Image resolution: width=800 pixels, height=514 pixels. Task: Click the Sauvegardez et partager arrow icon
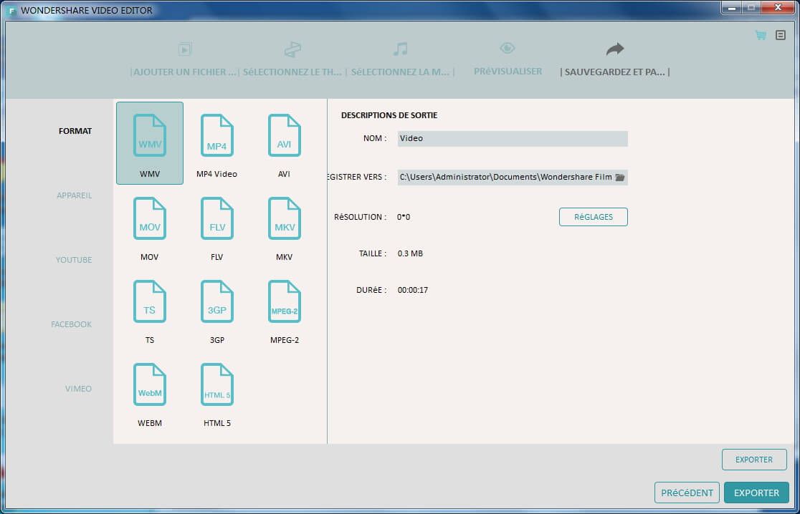pyautogui.click(x=615, y=49)
